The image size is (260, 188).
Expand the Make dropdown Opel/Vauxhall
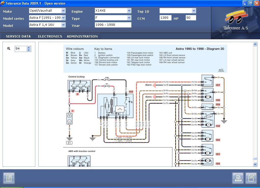pyautogui.click(x=63, y=11)
